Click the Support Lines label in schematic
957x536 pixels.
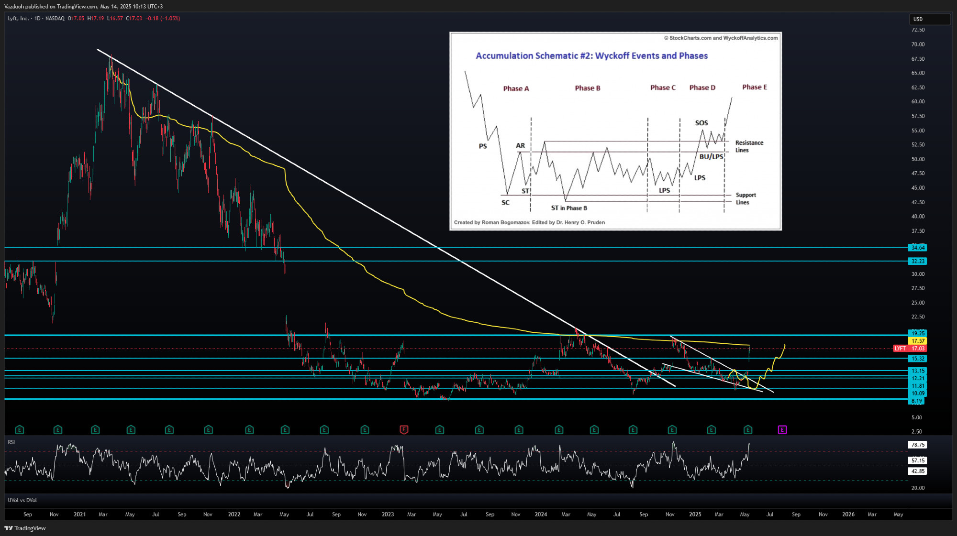746,198
